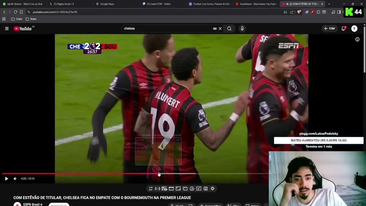Viewport: 366px width, 206px height.
Task: Open the enhancer settings gear
Action: pos(212,189)
